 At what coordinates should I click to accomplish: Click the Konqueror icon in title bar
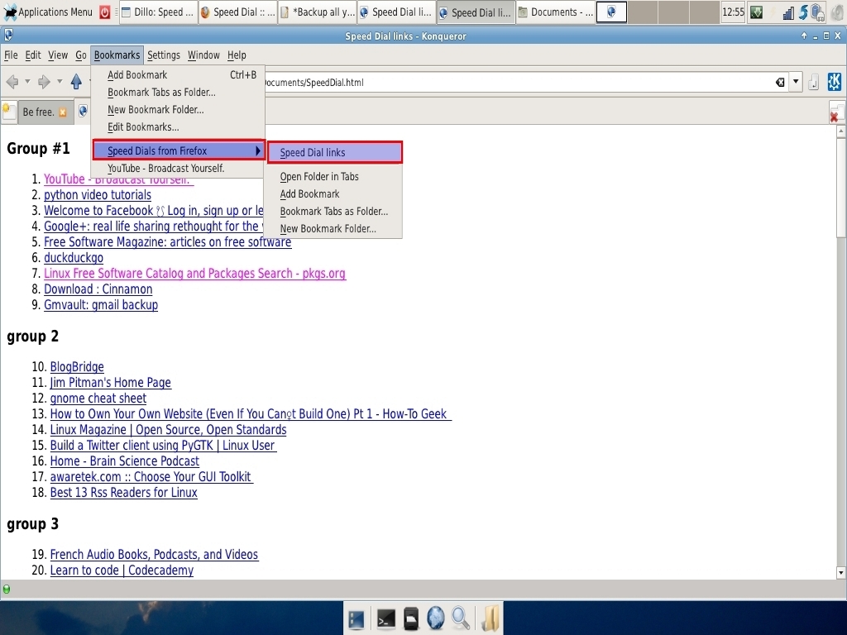(x=8, y=36)
